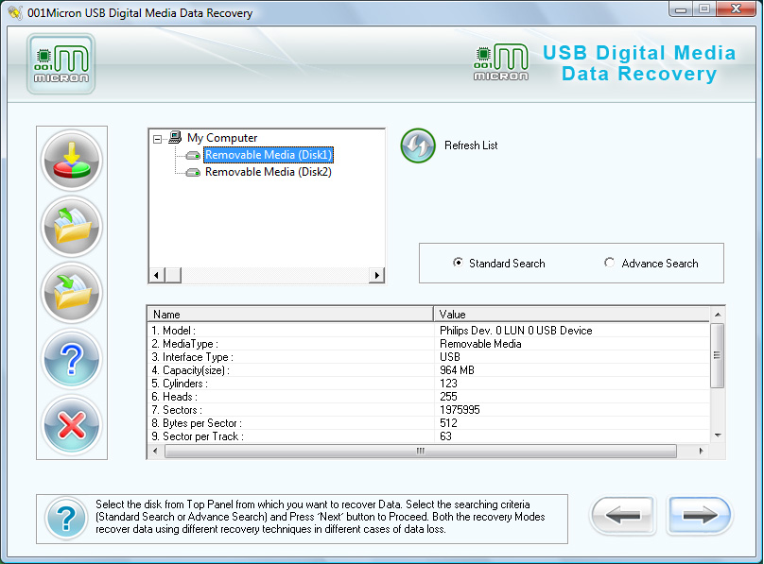Click the red X exit icon in sidebar

tap(72, 425)
